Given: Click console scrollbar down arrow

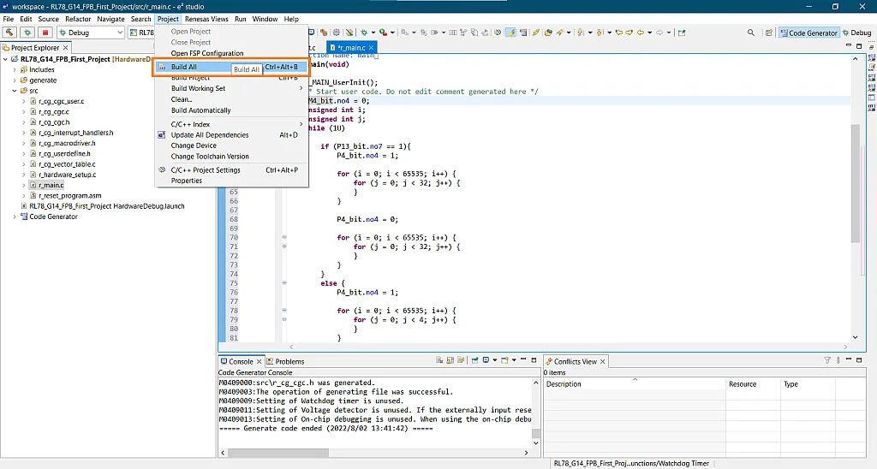Looking at the screenshot, I should click(x=536, y=443).
